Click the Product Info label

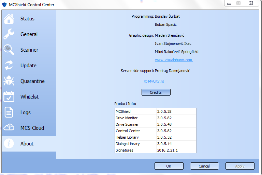(x=125, y=104)
